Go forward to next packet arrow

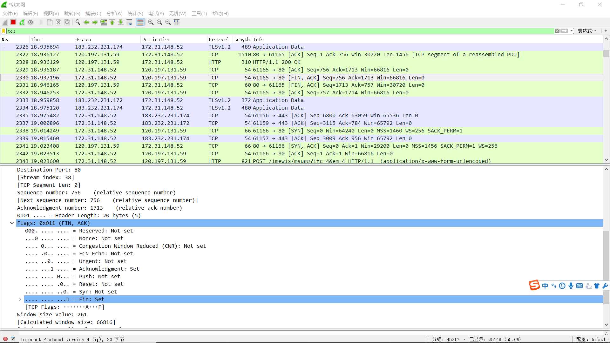(95, 22)
